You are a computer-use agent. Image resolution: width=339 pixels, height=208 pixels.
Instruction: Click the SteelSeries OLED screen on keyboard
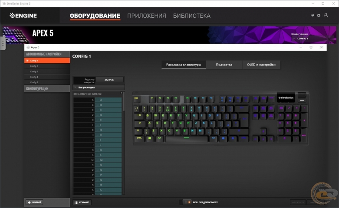pyautogui.click(x=286, y=98)
